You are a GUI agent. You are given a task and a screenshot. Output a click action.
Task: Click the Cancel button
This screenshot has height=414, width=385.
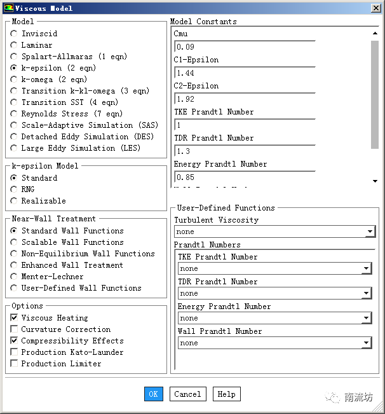[188, 394]
